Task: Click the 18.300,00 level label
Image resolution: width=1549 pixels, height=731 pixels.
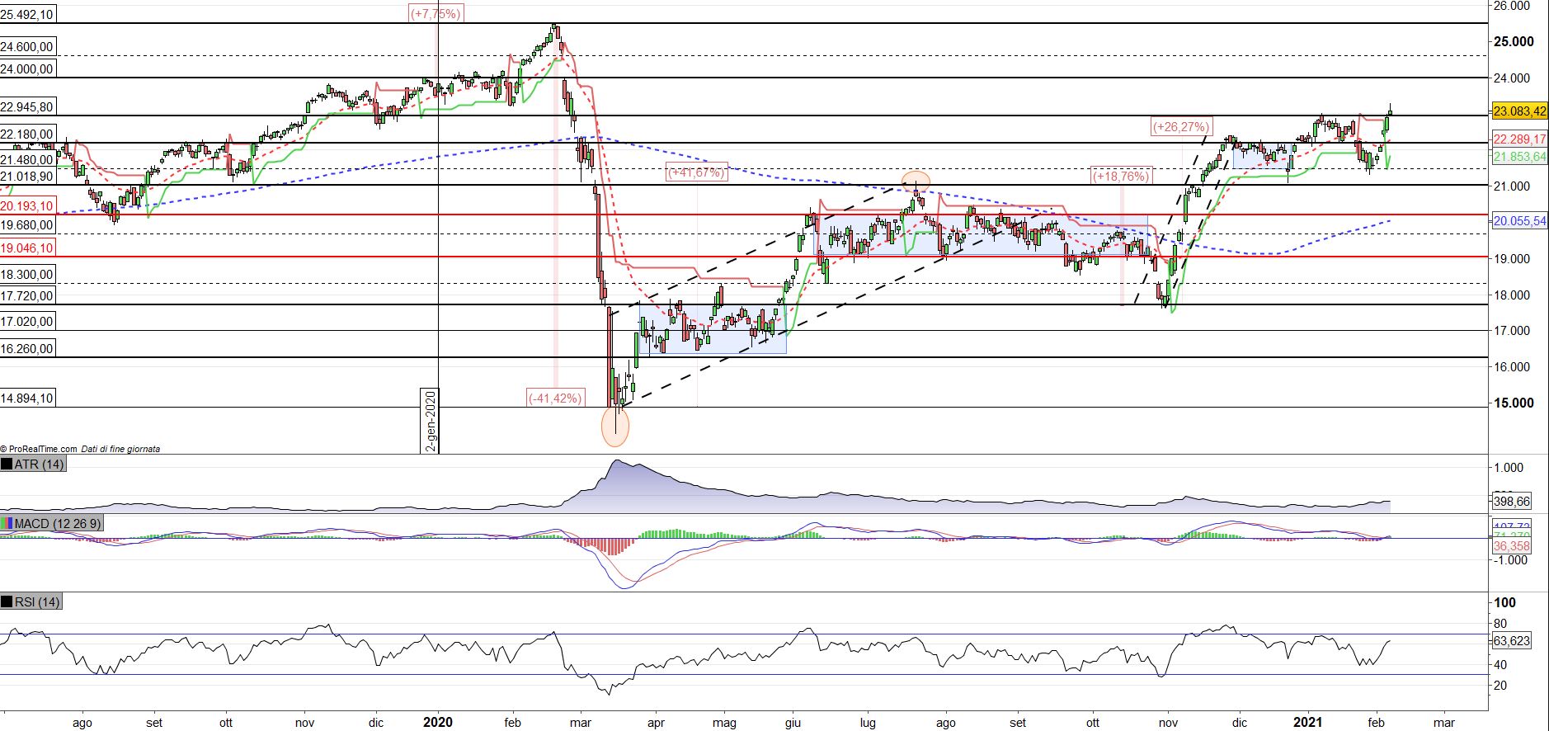Action: pyautogui.click(x=27, y=274)
